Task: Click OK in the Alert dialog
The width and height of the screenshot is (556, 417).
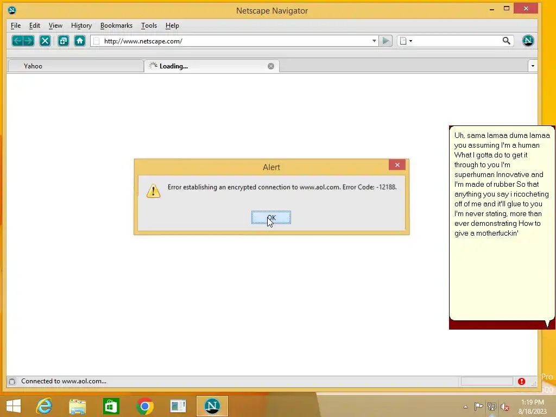Action: pos(271,217)
